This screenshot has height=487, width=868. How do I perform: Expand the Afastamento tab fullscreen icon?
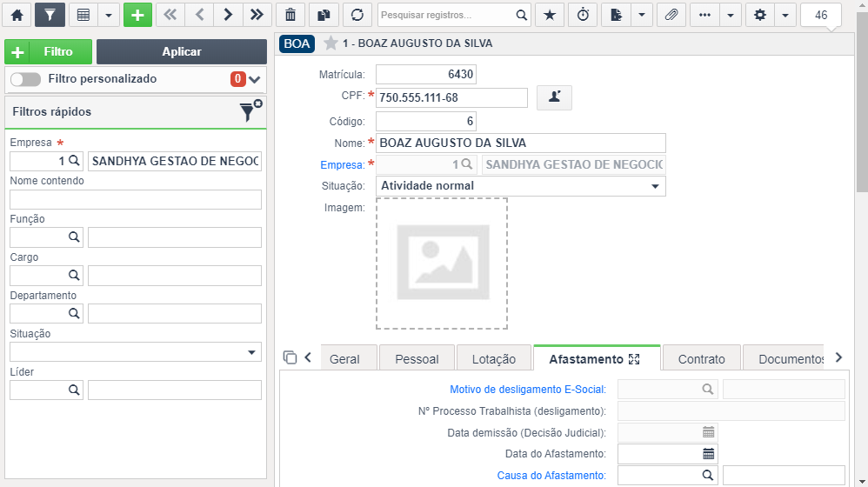tap(634, 359)
